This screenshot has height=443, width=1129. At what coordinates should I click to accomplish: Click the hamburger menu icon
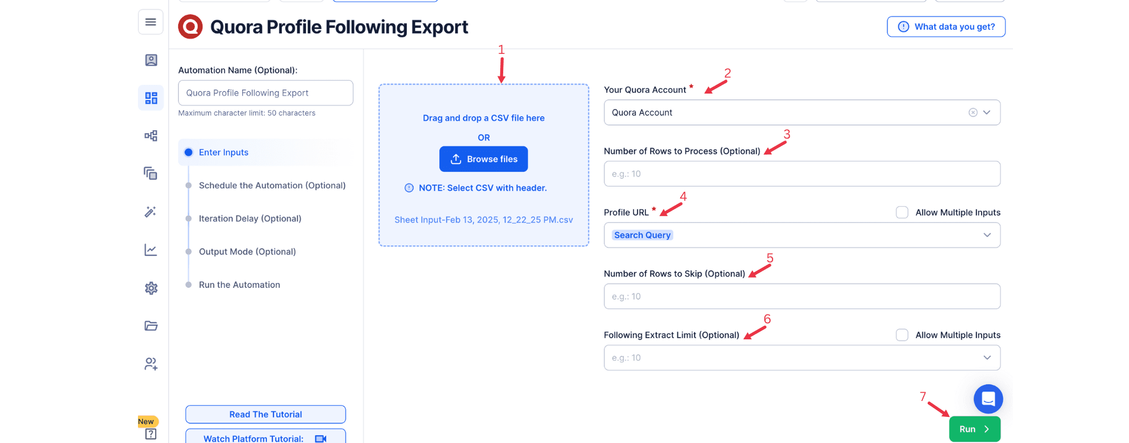[x=150, y=23]
